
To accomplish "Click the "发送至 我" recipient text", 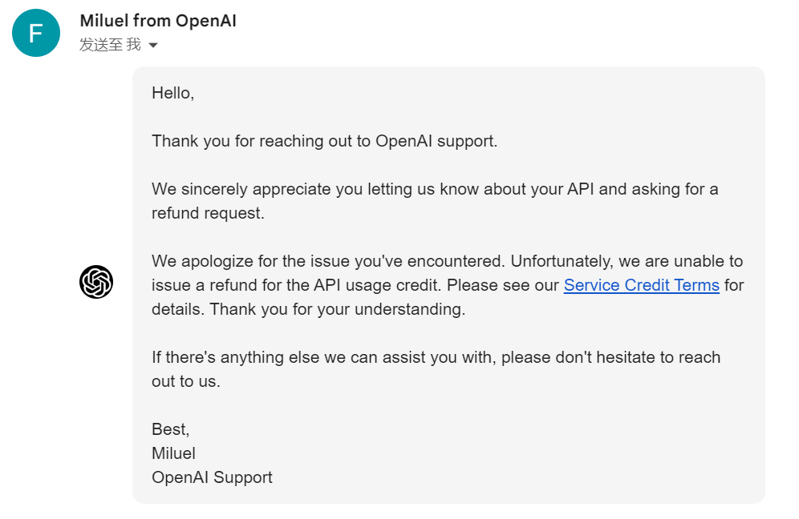I will tap(110, 45).
